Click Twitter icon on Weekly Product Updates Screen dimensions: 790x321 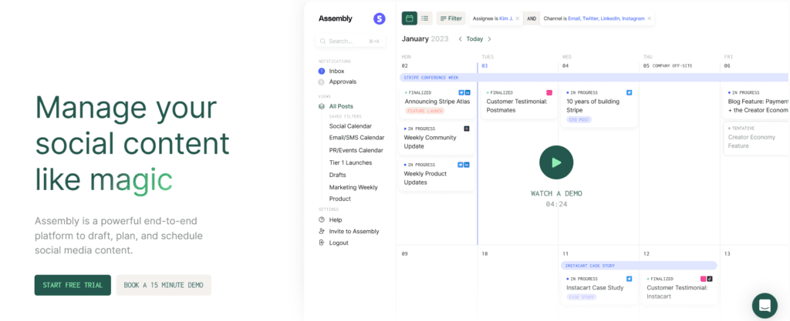pos(461,165)
